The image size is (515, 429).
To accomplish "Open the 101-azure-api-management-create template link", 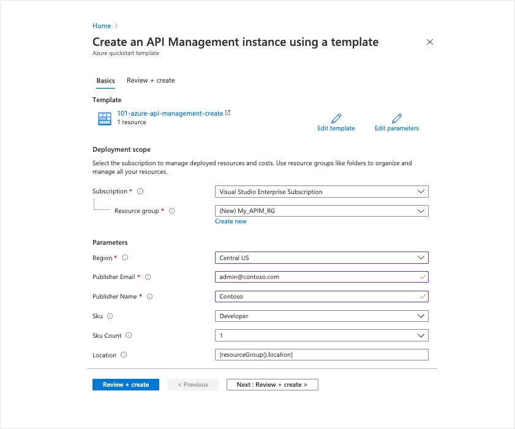I will [x=170, y=113].
